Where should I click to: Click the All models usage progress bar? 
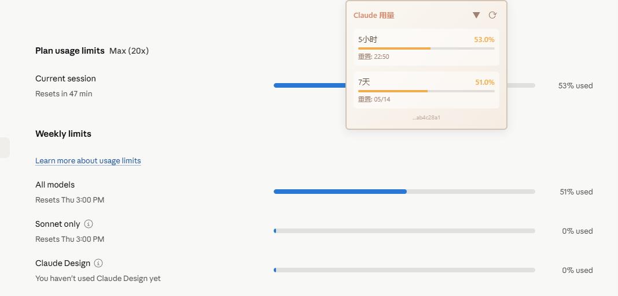point(404,192)
